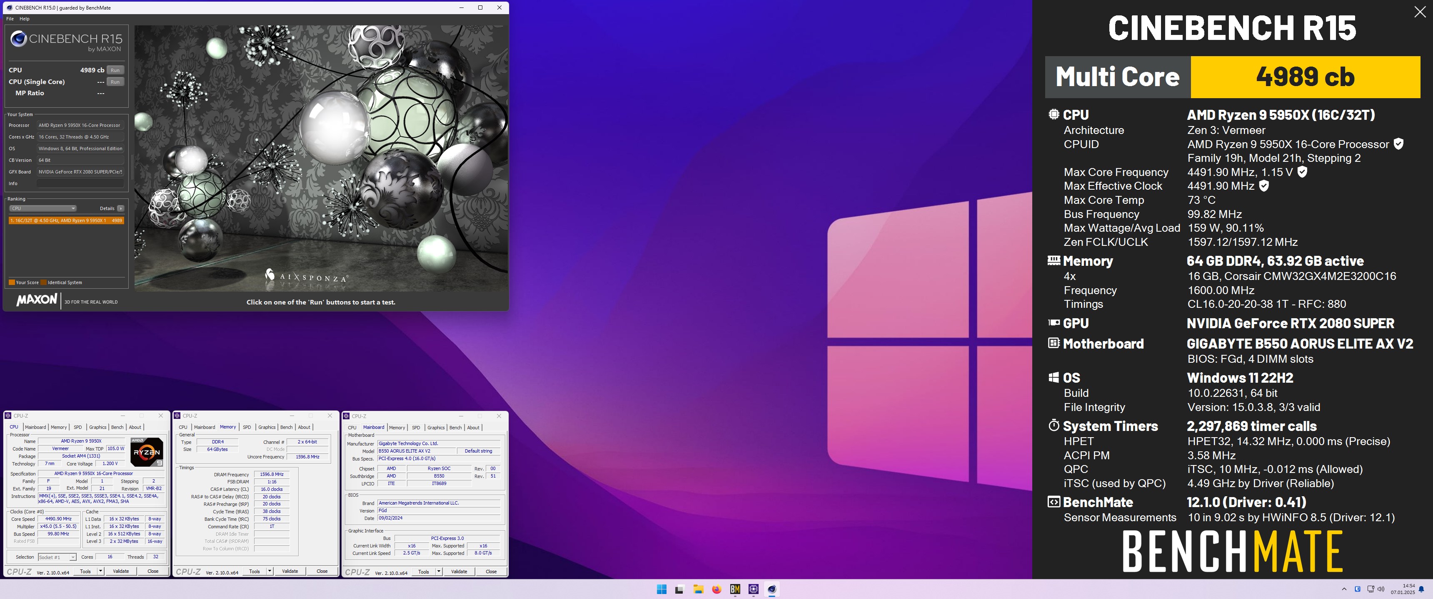Open the Windows Start menu
The image size is (1433, 599).
pos(662,589)
